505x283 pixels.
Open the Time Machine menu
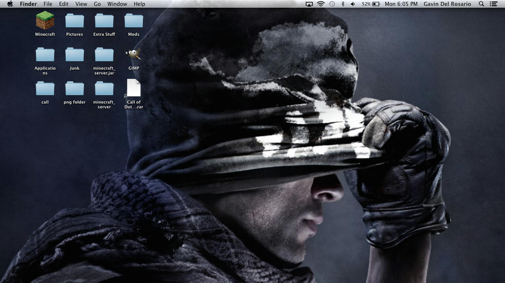(x=332, y=4)
